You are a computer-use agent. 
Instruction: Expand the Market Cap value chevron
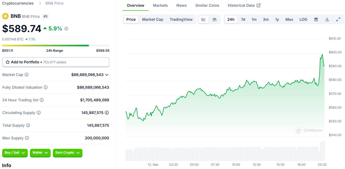coord(107,75)
